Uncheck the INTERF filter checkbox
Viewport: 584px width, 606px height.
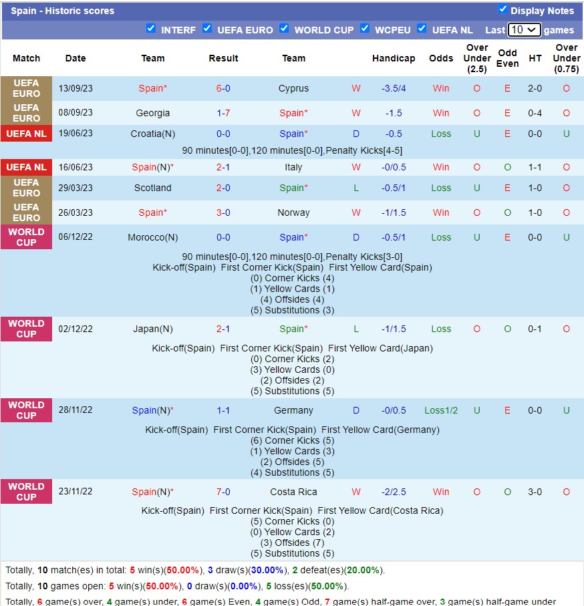tap(151, 29)
